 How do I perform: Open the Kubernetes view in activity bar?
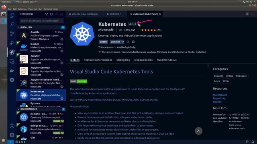point(12,80)
